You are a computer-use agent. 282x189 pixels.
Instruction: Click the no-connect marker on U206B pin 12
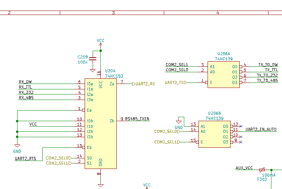240,126
